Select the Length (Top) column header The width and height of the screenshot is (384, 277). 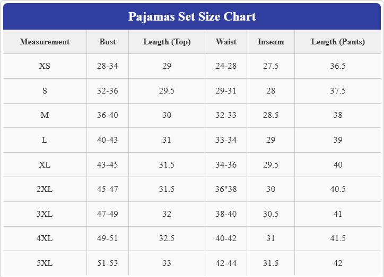coord(167,42)
